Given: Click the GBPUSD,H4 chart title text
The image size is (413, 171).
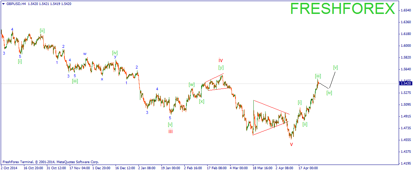Looking at the screenshot, I should click(x=13, y=4).
